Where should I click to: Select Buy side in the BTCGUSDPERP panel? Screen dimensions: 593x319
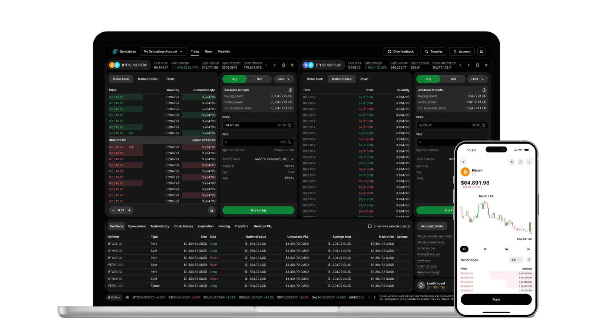235,79
